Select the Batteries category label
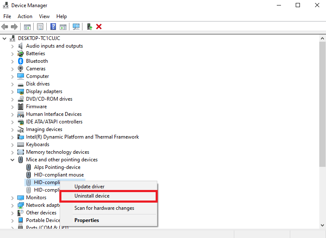The height and width of the screenshot is (238, 326). [36, 53]
